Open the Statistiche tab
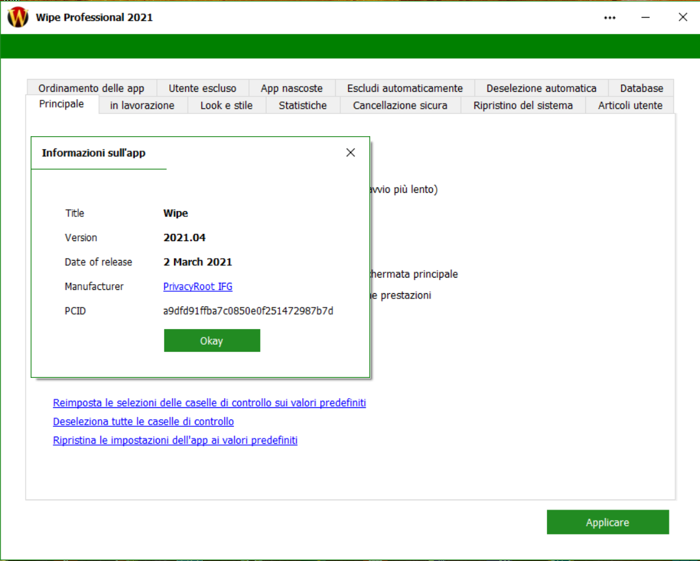 click(x=302, y=106)
